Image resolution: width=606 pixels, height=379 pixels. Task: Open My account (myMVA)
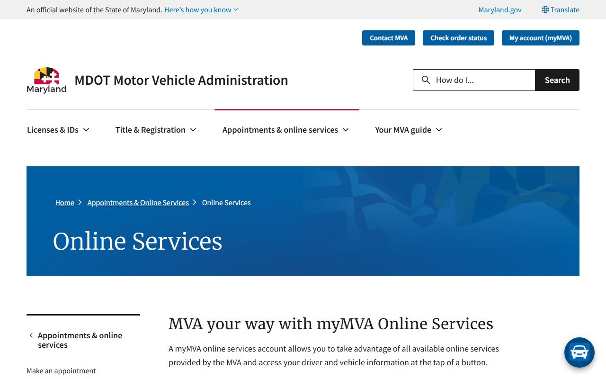pyautogui.click(x=541, y=38)
